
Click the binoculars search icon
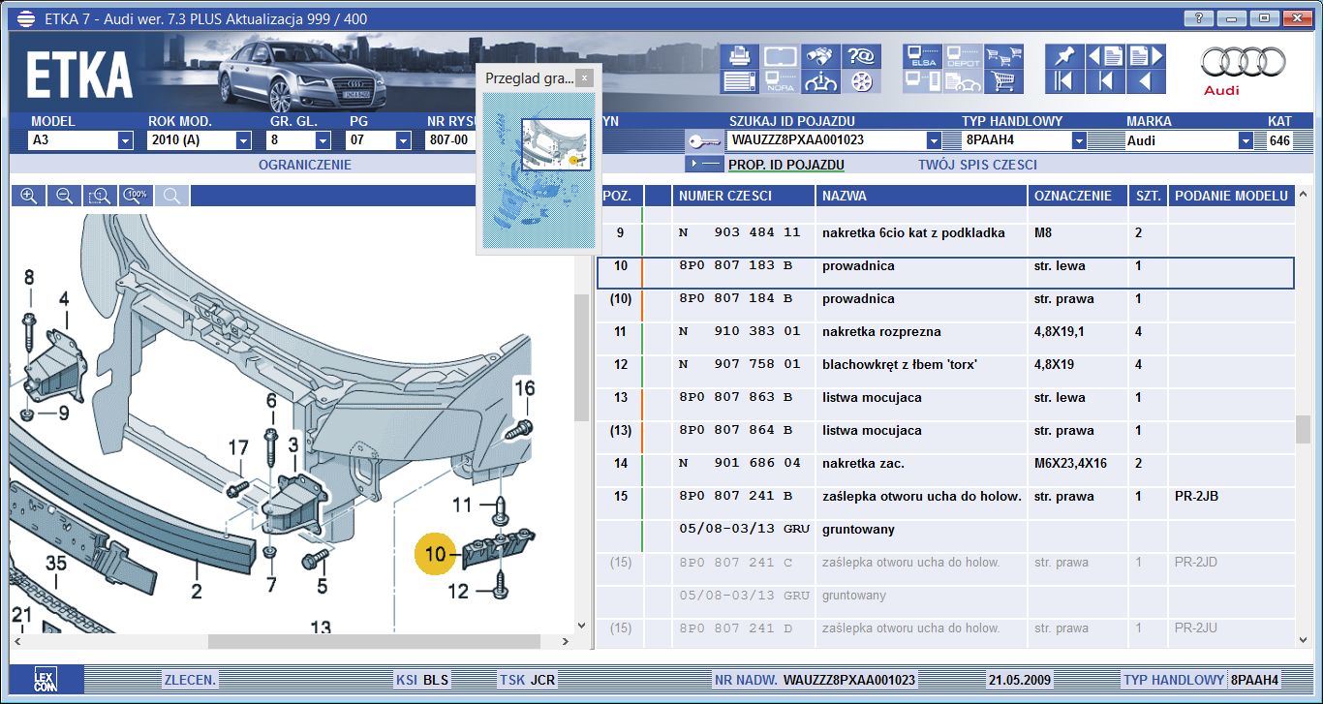click(819, 56)
